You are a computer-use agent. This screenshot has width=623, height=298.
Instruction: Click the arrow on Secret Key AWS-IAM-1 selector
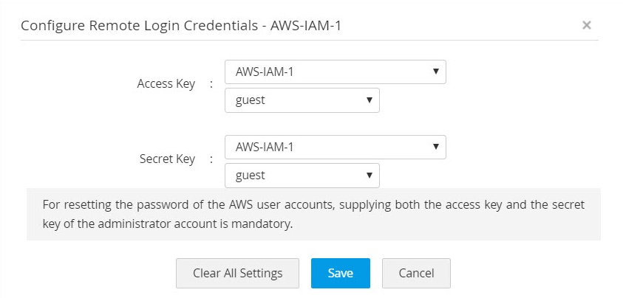[x=435, y=147]
